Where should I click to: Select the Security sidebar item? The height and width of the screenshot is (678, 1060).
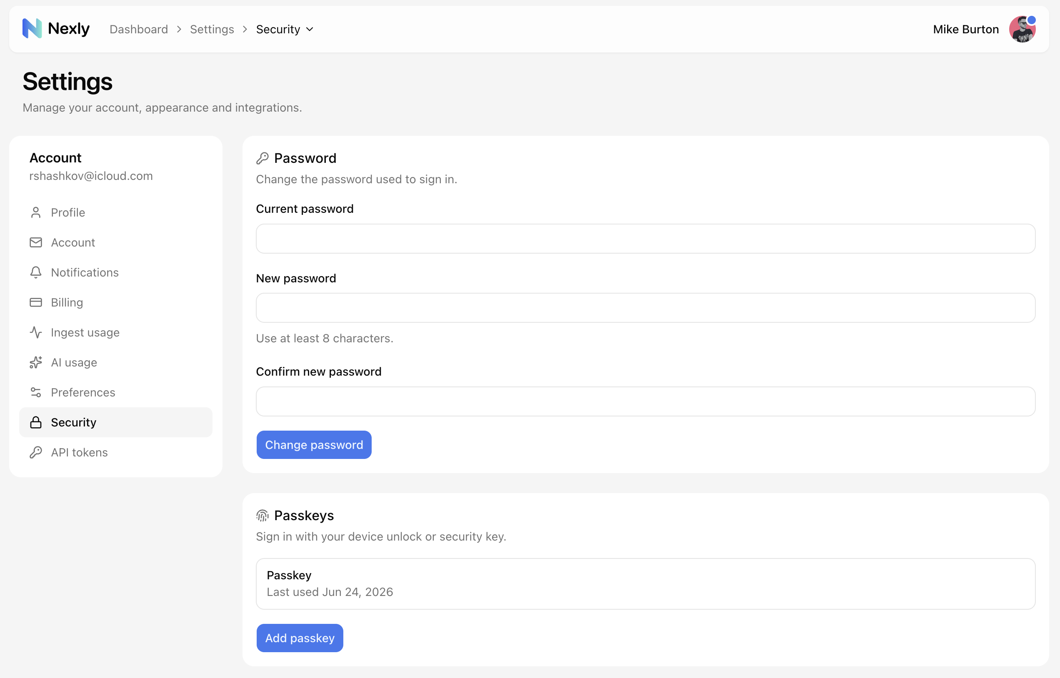pos(116,422)
